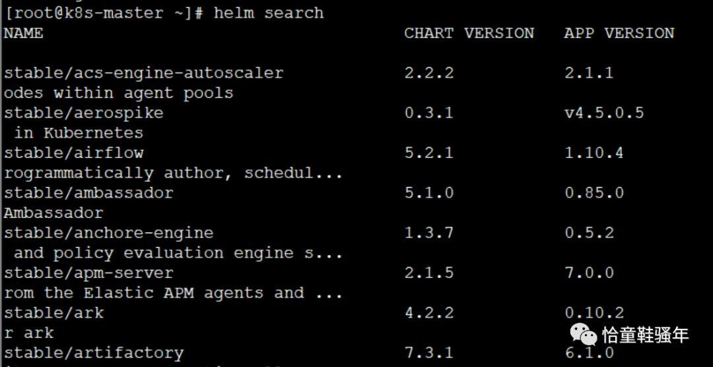
Task: Click the stable/apm-server chart name
Action: pyautogui.click(x=88, y=273)
